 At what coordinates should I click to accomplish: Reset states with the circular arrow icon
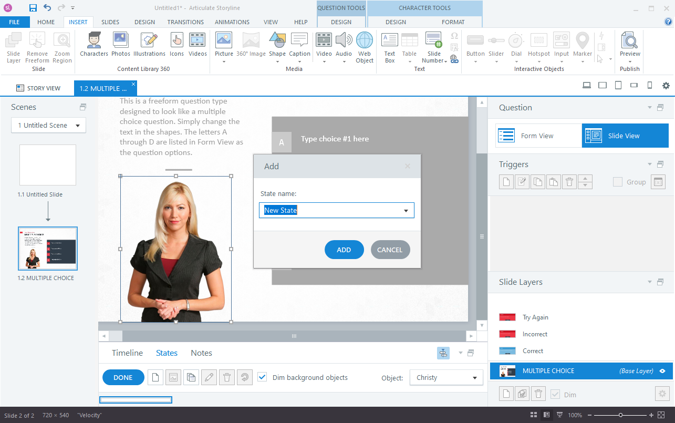[245, 377]
